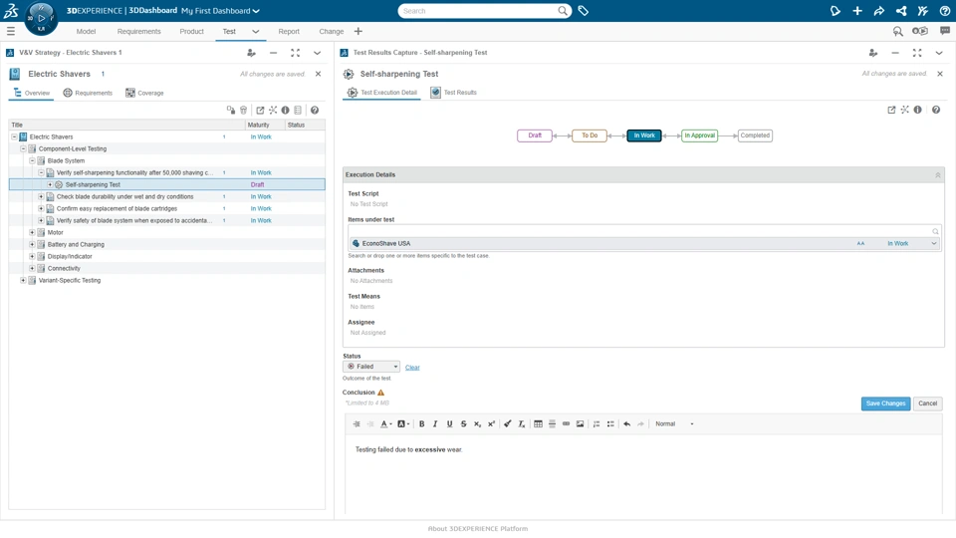Image resolution: width=956 pixels, height=538 pixels.
Task: Collapse the Blade System node
Action: click(32, 160)
